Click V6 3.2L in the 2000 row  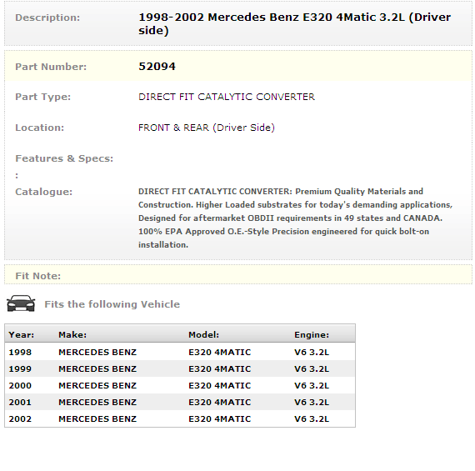312,385
